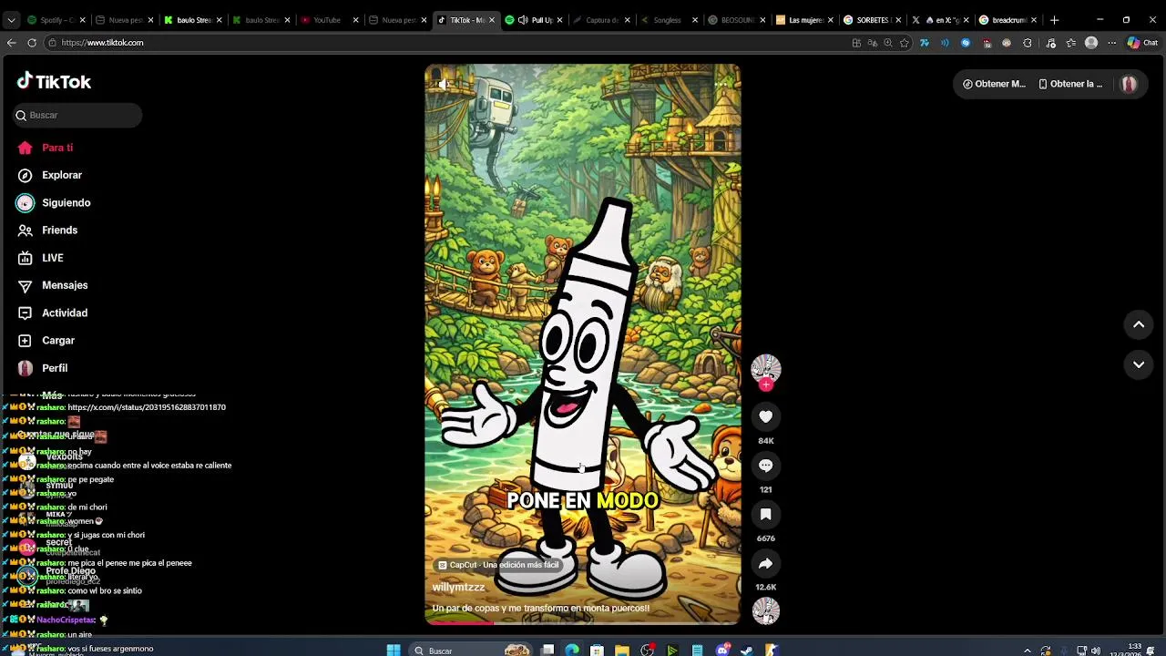Click the browser back arrow
Screen dimensions: 1166x656
click(x=11, y=43)
